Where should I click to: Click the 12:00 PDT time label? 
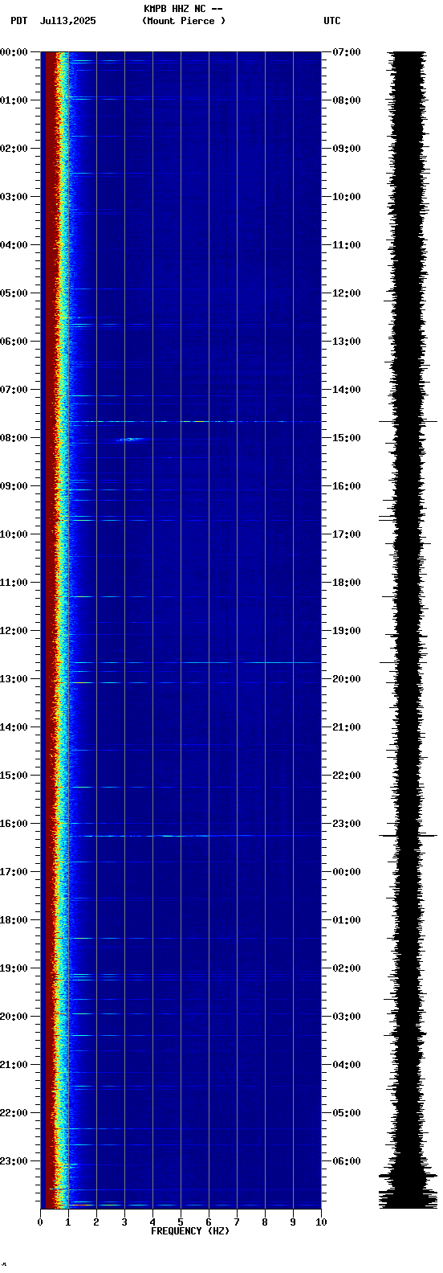(14, 631)
